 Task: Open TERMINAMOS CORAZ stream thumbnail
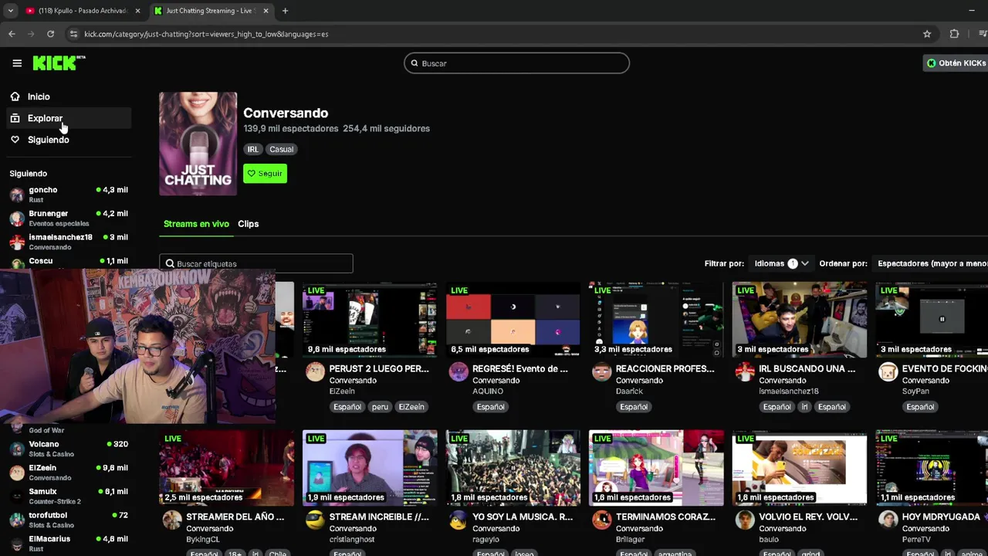[x=656, y=468]
